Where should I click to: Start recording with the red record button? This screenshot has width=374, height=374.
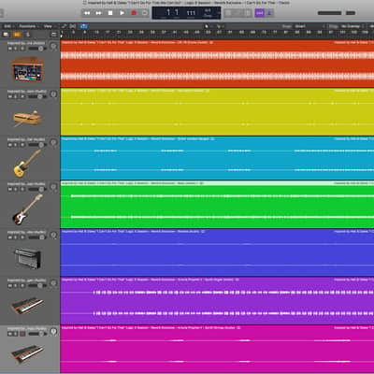[x=134, y=13]
